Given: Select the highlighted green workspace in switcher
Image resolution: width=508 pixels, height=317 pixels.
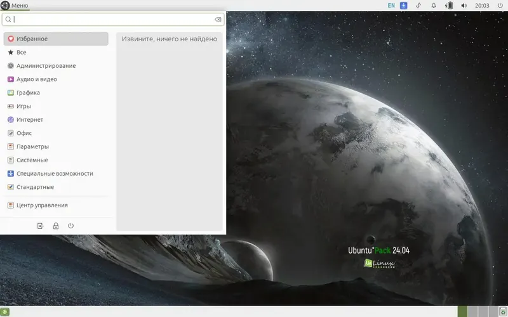Looking at the screenshot, I should pyautogui.click(x=462, y=312).
